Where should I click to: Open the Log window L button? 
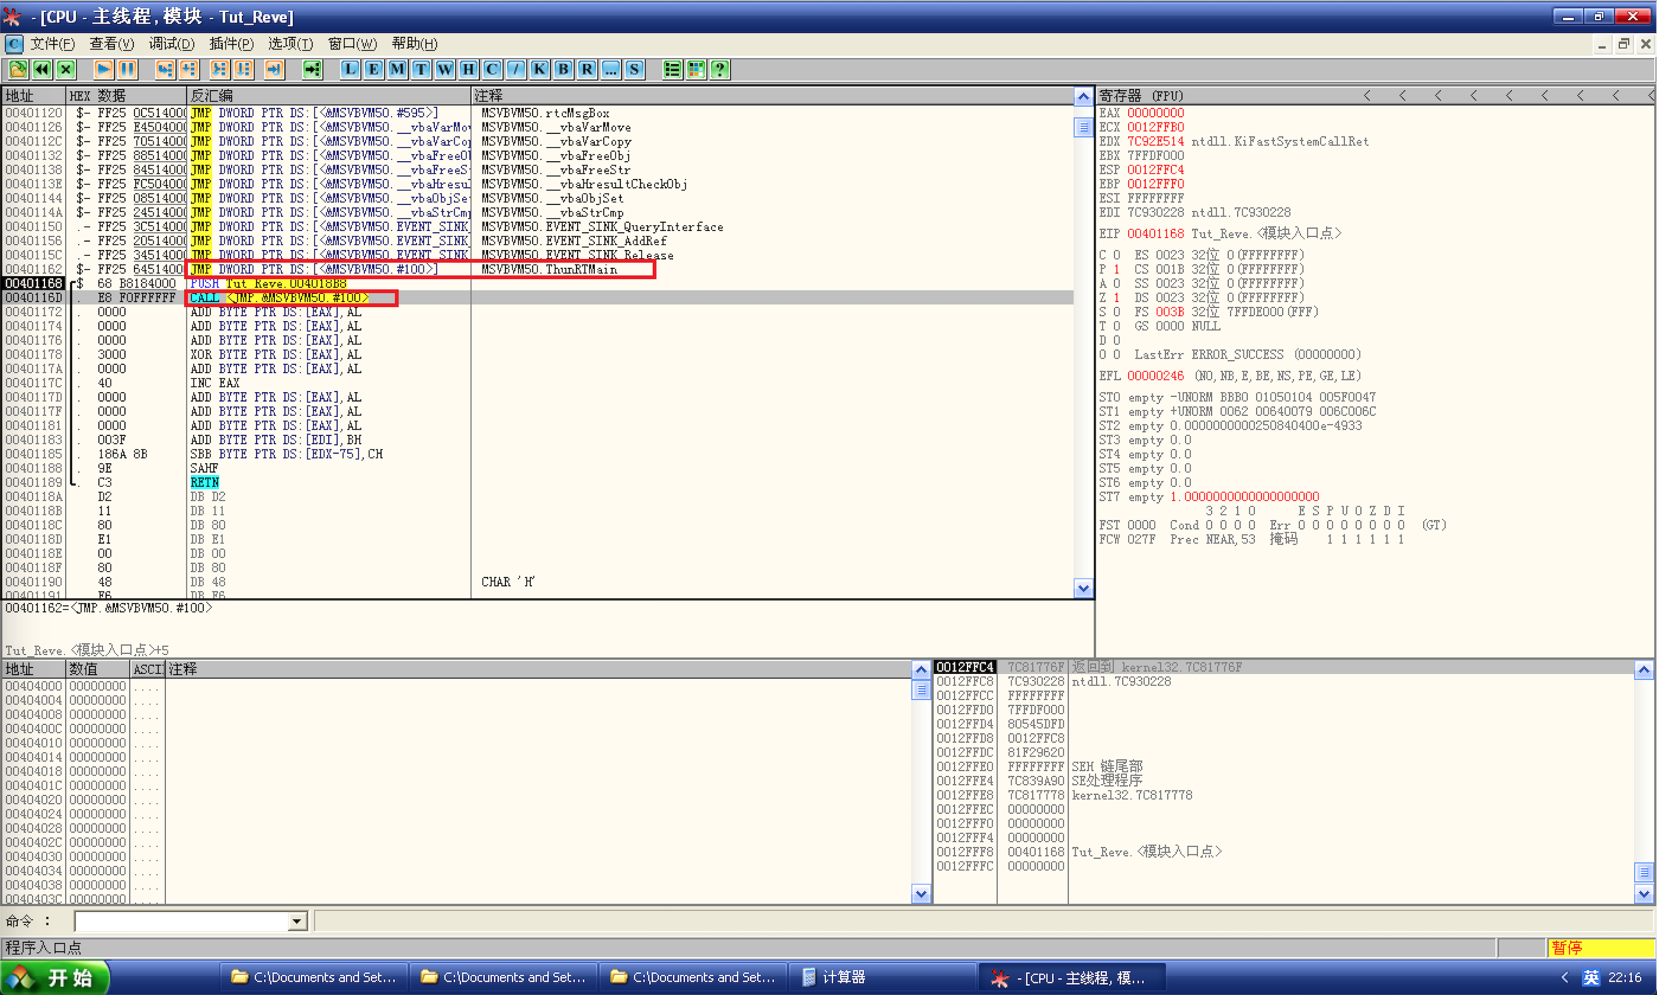350,69
